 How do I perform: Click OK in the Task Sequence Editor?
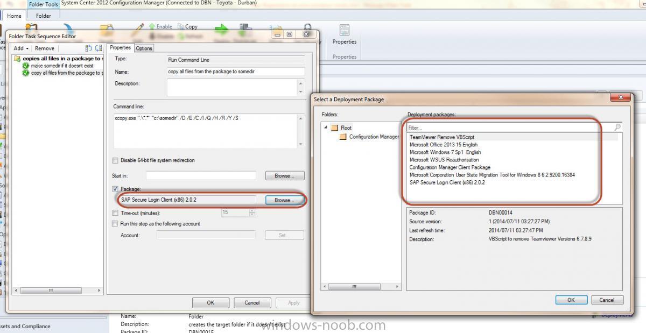210,303
